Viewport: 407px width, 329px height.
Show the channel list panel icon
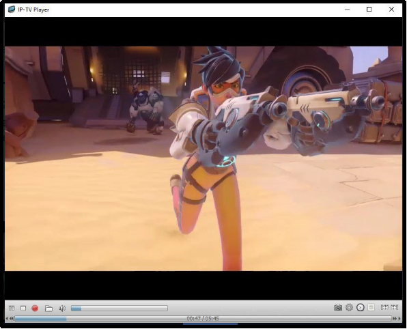(371, 307)
